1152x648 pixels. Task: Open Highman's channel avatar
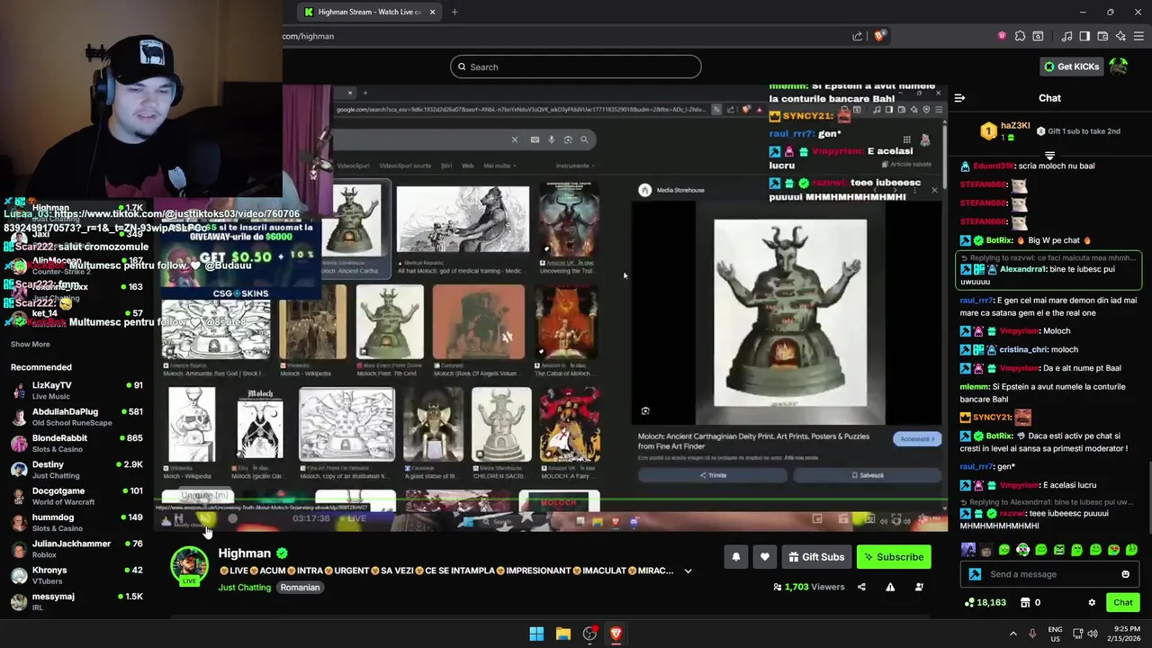point(189,565)
